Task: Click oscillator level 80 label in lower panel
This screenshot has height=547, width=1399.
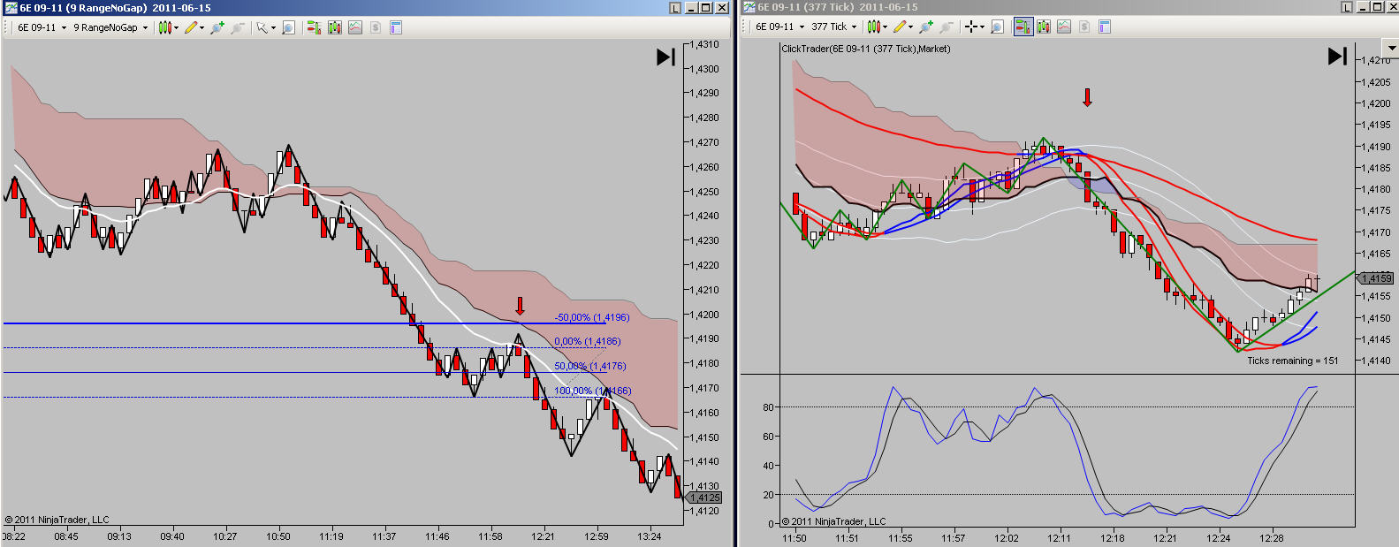Action: click(768, 407)
